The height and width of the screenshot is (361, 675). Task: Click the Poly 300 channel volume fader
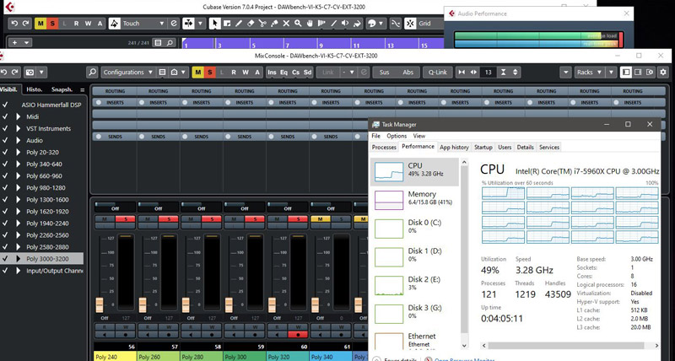(x=229, y=304)
